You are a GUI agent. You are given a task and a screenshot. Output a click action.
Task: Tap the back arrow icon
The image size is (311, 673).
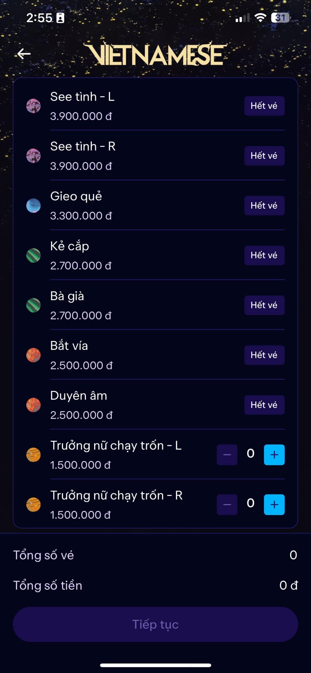(x=24, y=54)
